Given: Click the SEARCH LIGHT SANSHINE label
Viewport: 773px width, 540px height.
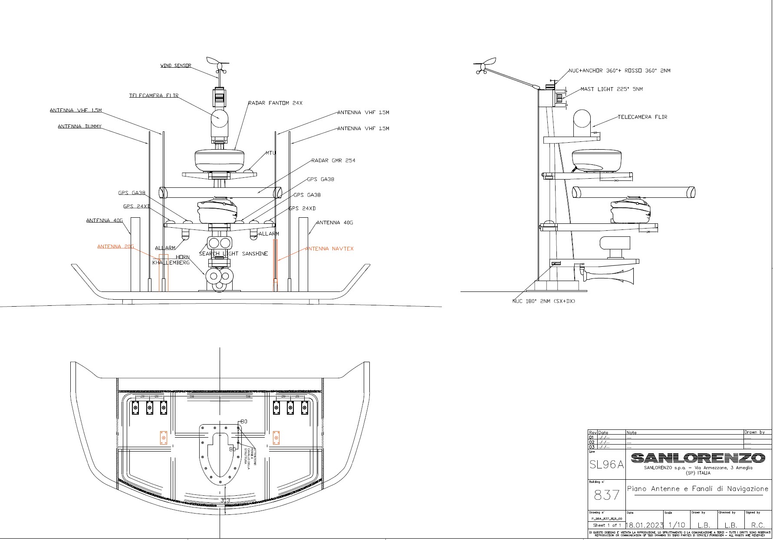Looking at the screenshot, I should (234, 254).
